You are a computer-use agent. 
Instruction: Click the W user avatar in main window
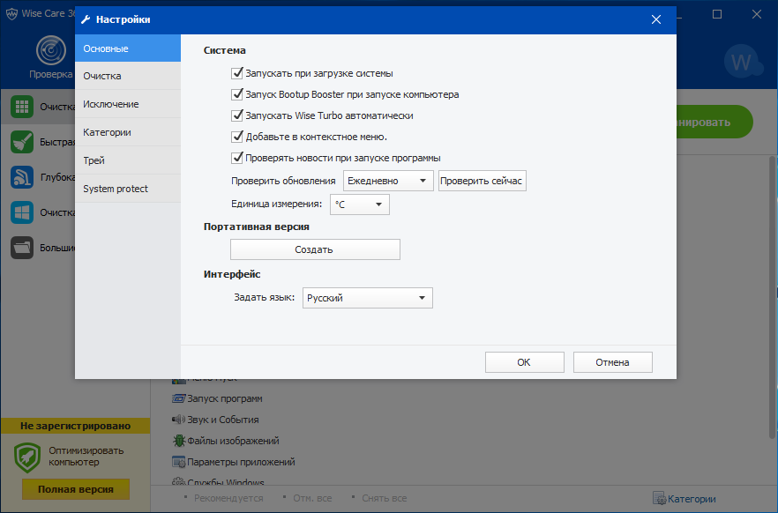pyautogui.click(x=743, y=62)
